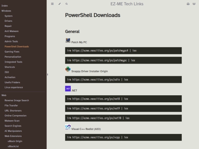Open Personalization page
199x149 pixels.
[x=13, y=57]
